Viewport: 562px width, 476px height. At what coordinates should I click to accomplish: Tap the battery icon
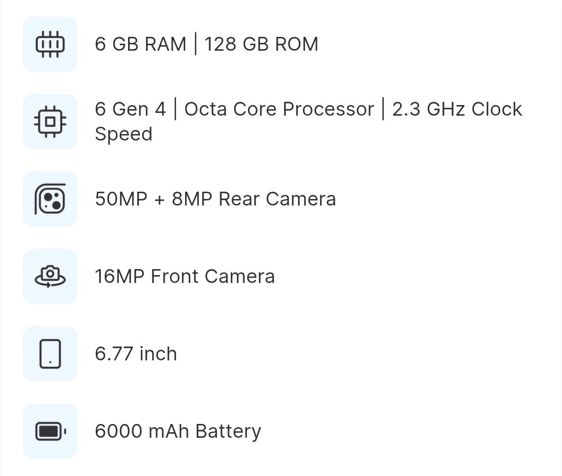(x=51, y=431)
